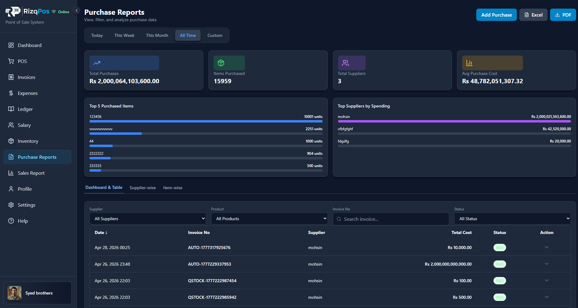Expand details of invoice AUTO-1777317925676
Screen dimensions: 578x308
547,247
